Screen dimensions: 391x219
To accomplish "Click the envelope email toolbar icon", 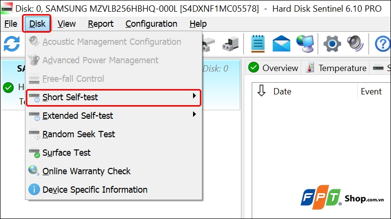I will [282, 44].
